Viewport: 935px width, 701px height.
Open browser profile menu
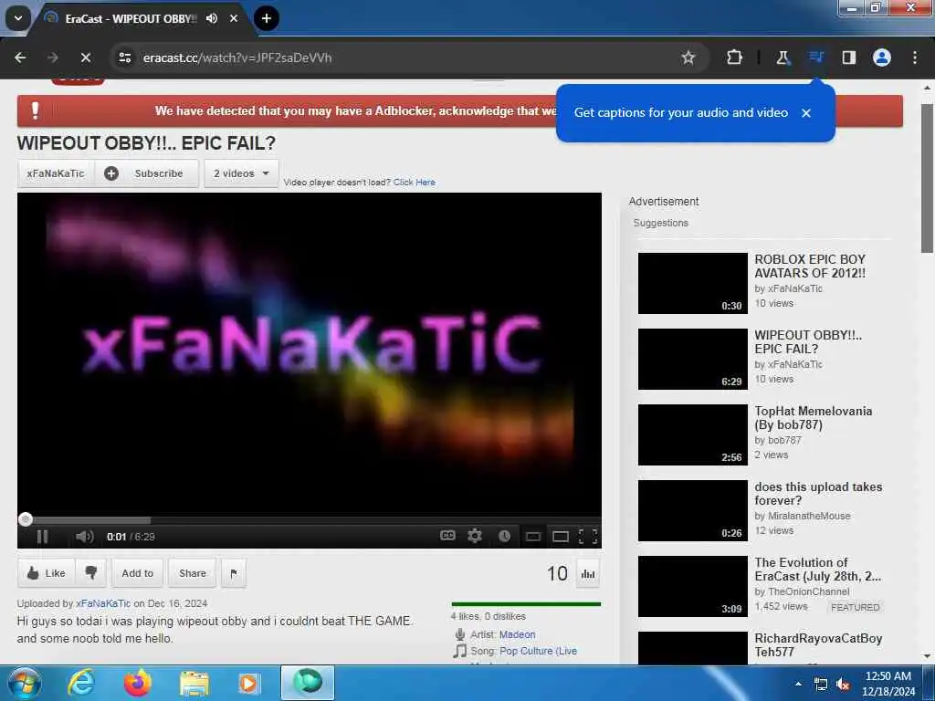click(882, 58)
